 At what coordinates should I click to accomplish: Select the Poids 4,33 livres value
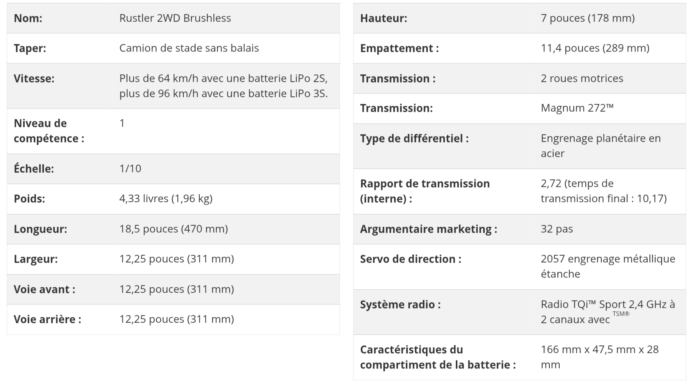tap(166, 199)
